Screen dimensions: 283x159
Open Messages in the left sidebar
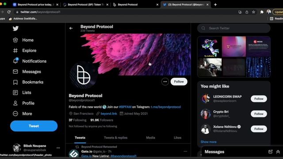27,72
